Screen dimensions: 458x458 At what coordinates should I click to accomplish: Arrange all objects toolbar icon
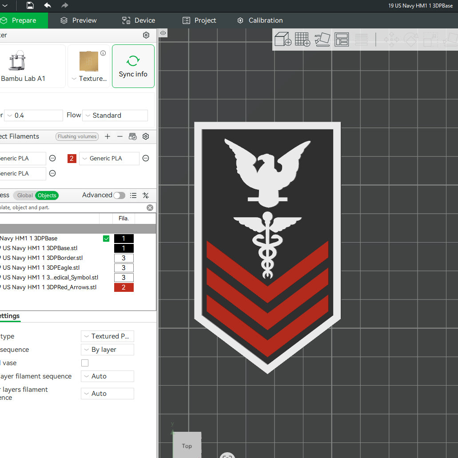point(342,39)
